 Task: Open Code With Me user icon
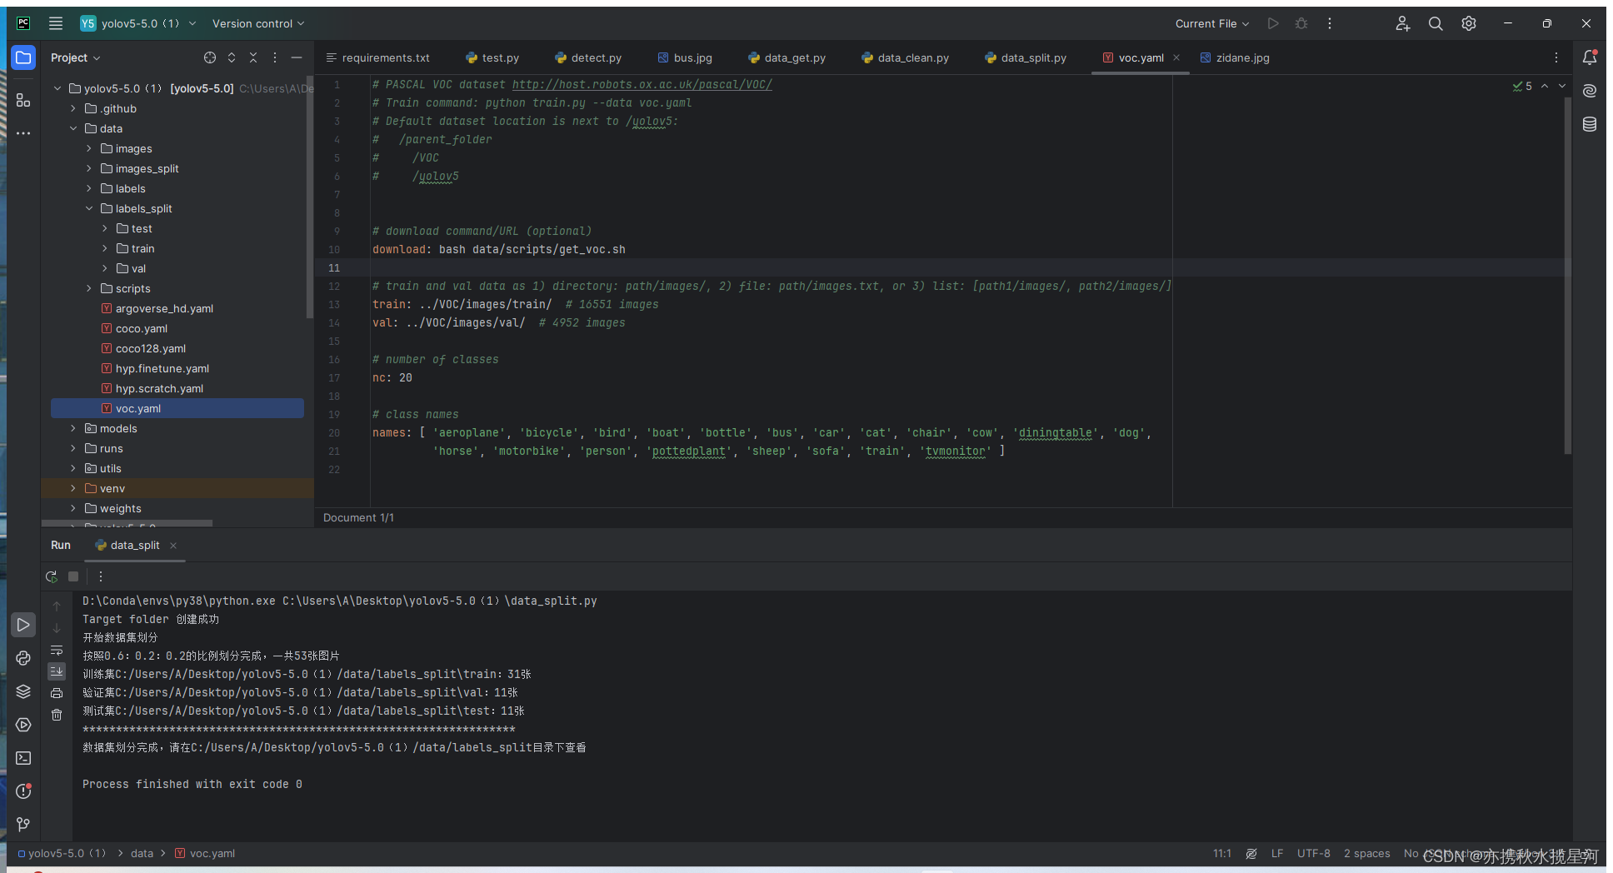pyautogui.click(x=1403, y=23)
